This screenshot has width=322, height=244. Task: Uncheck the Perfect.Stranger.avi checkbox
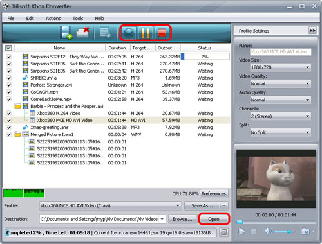tap(9, 85)
